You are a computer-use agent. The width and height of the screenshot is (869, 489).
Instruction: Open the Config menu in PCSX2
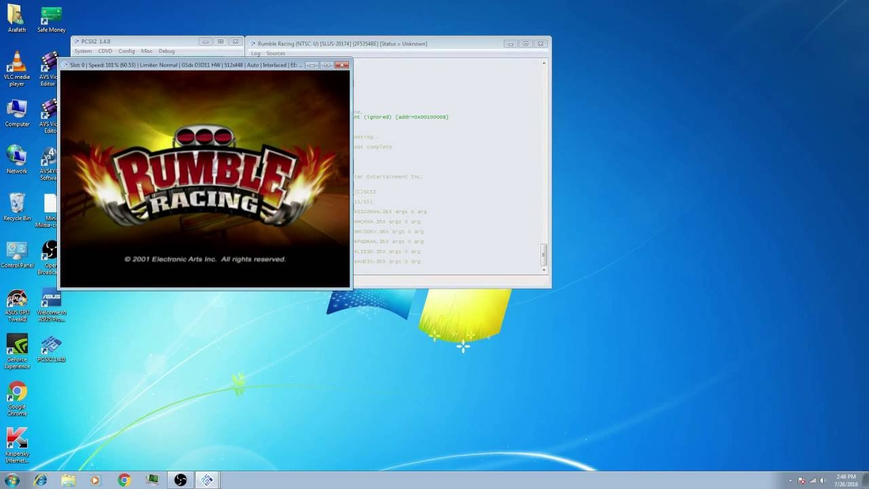(x=126, y=51)
